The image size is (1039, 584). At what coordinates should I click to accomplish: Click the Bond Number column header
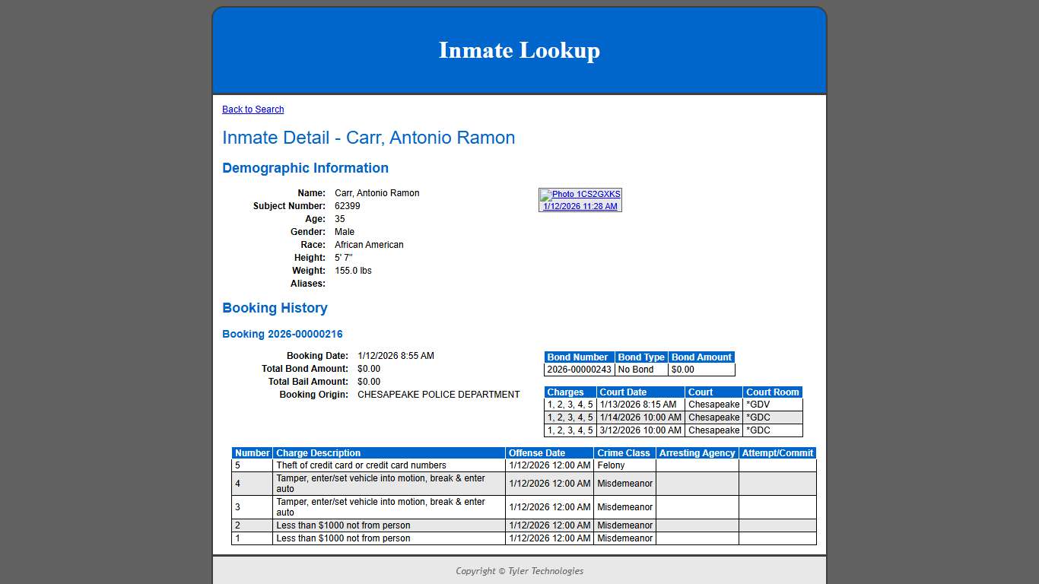(x=578, y=357)
